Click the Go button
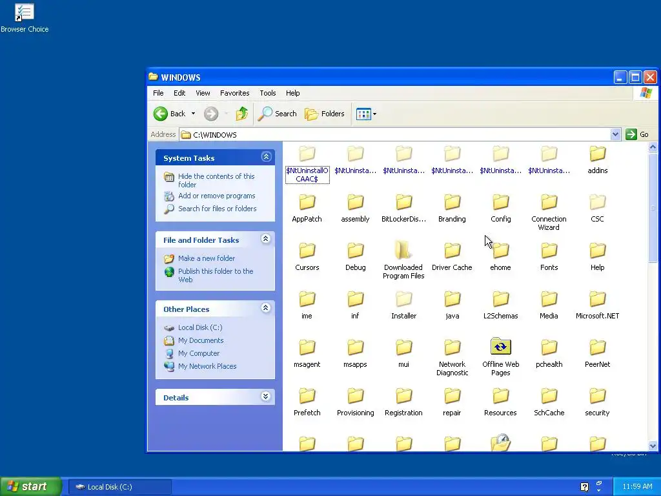661x496 pixels. pos(637,134)
